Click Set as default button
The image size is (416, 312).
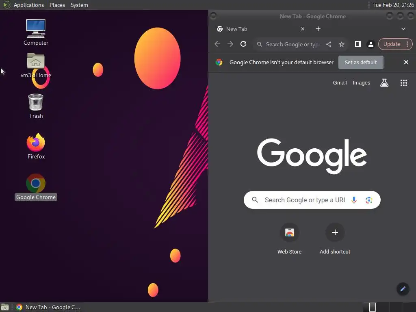coord(361,62)
